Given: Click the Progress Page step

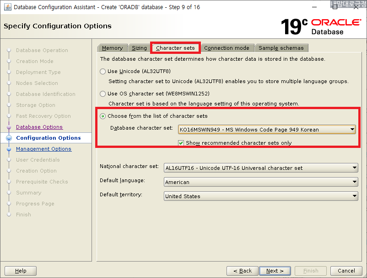Looking at the screenshot, I should [x=35, y=204].
